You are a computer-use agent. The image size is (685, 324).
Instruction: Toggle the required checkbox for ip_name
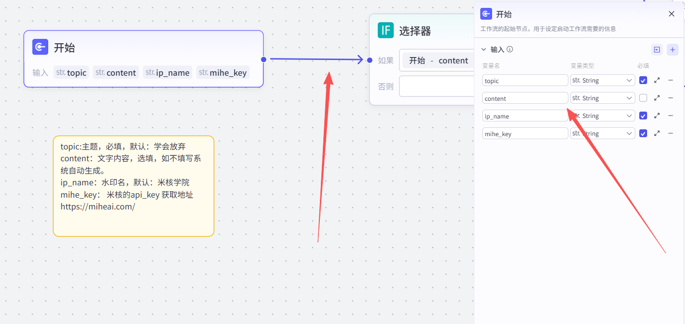tap(643, 116)
